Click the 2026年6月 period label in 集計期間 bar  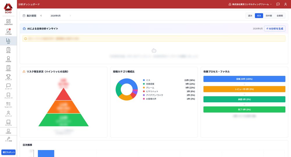pos(56,16)
